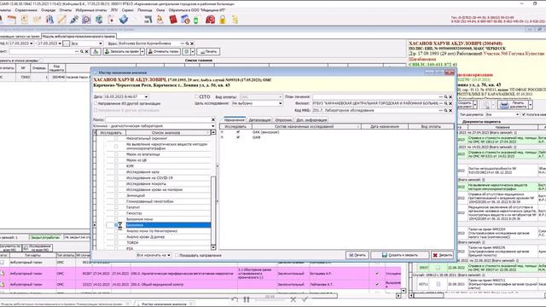Open arrow next to Печать документа

pos(531,104)
